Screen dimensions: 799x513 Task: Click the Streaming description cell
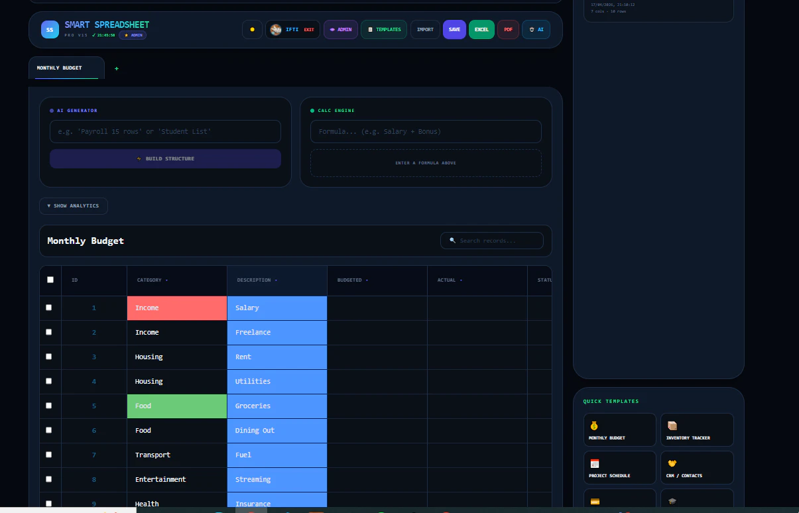277,480
